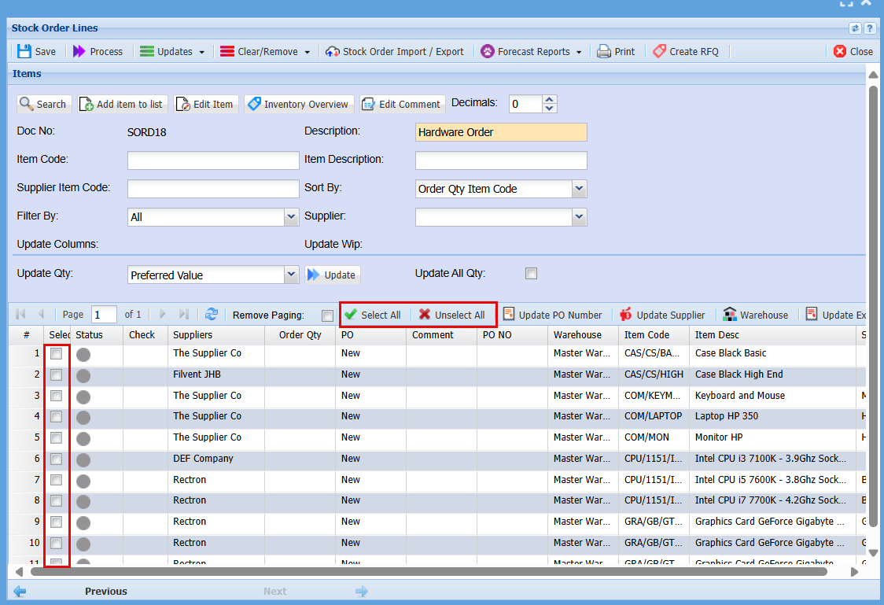The height and width of the screenshot is (605, 884).
Task: Click the Save disk icon
Action: 24,51
